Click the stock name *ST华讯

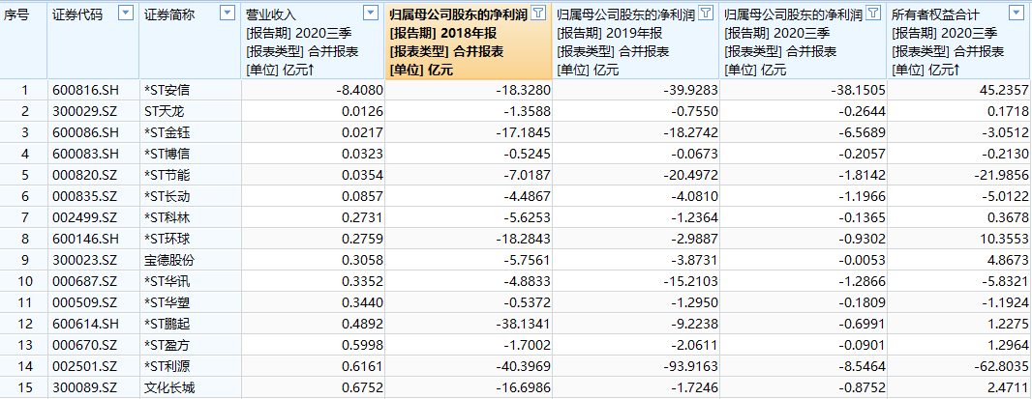point(167,282)
